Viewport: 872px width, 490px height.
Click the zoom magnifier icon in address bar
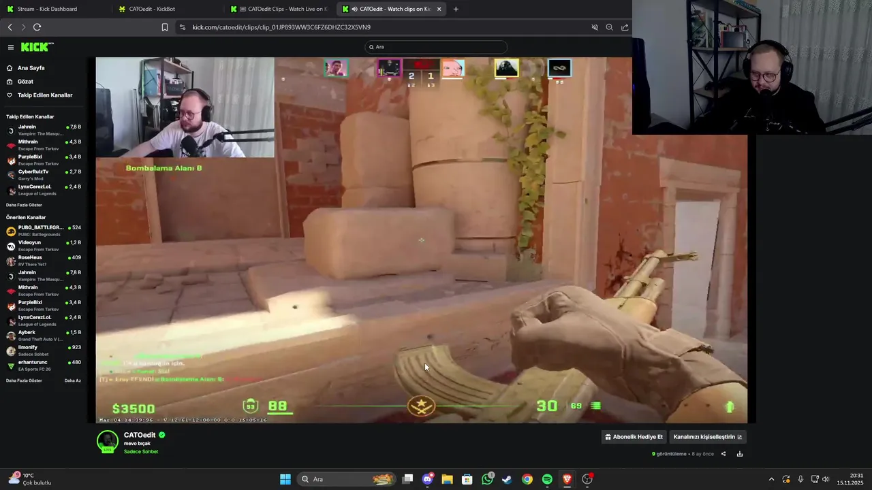point(609,27)
